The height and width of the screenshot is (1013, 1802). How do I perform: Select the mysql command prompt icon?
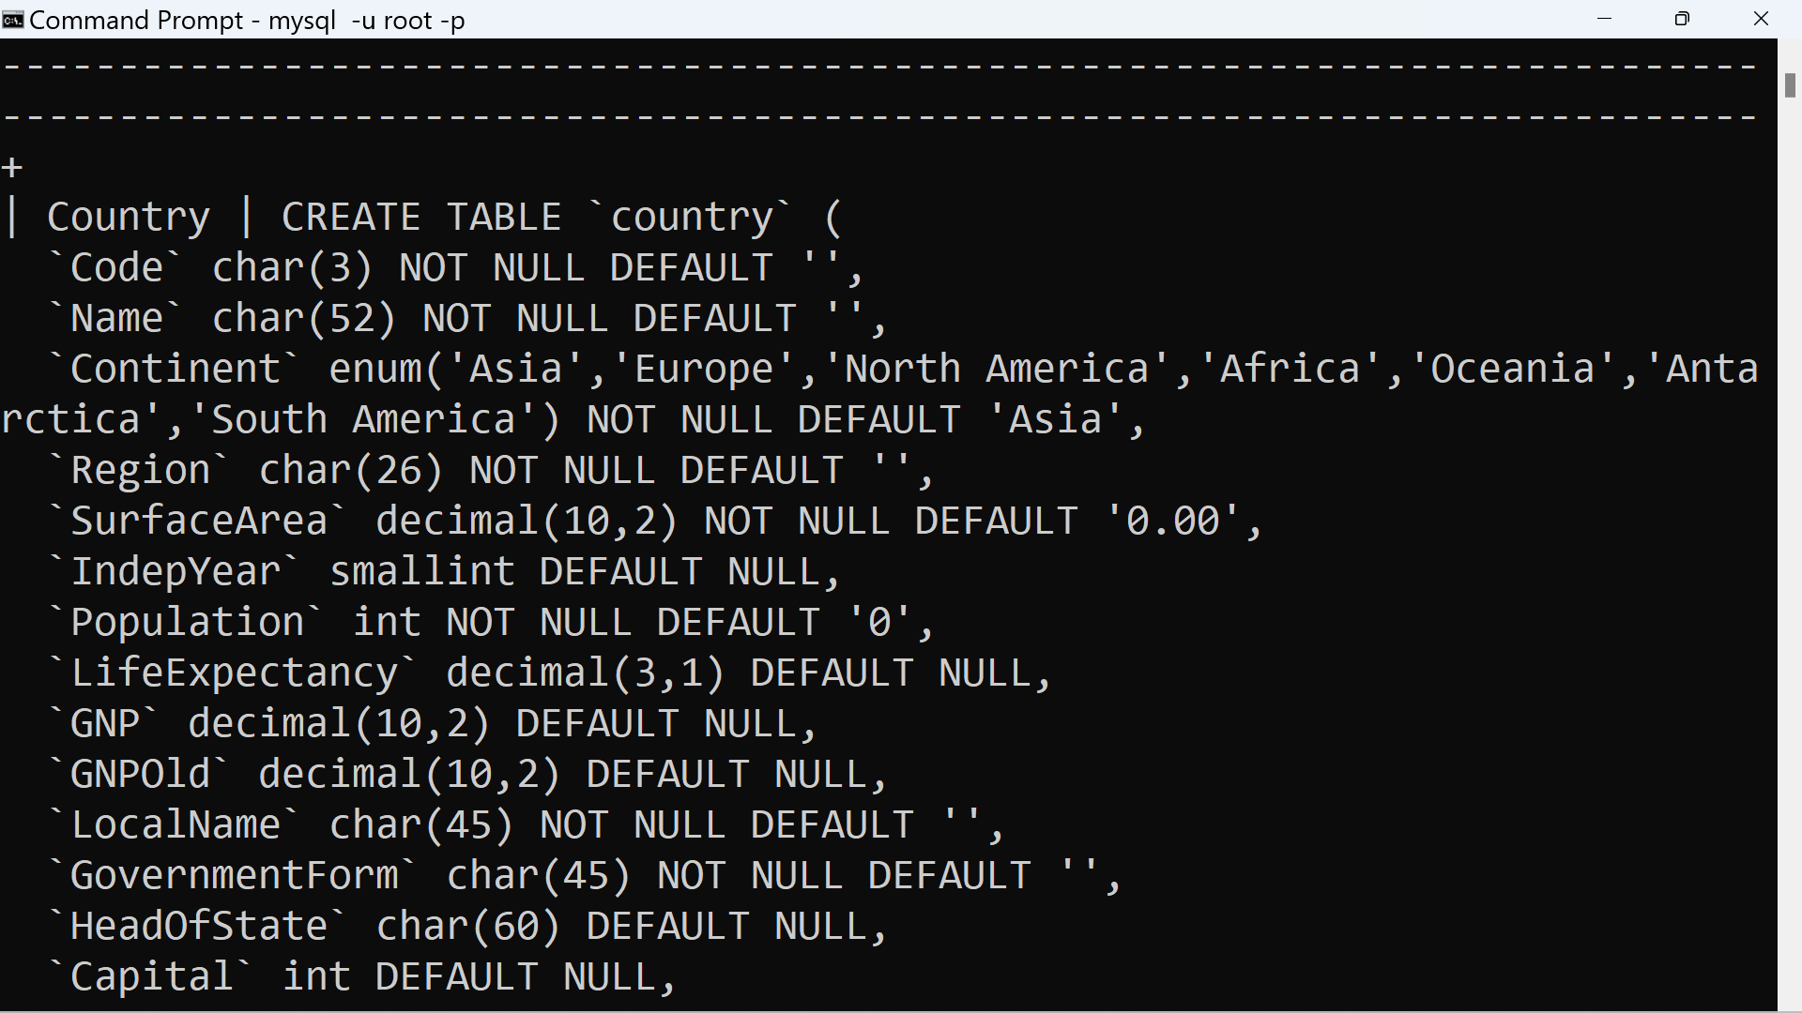coord(14,19)
